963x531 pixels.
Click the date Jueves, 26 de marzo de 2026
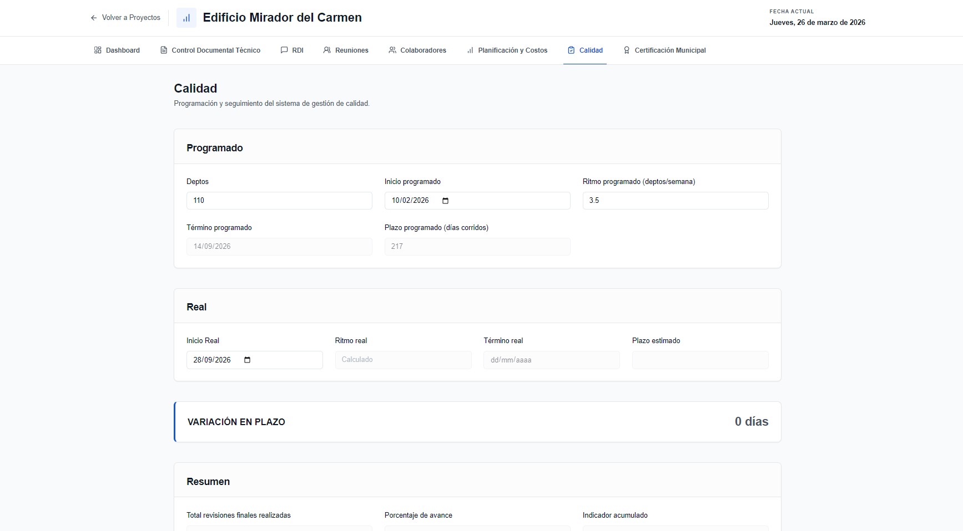817,23
